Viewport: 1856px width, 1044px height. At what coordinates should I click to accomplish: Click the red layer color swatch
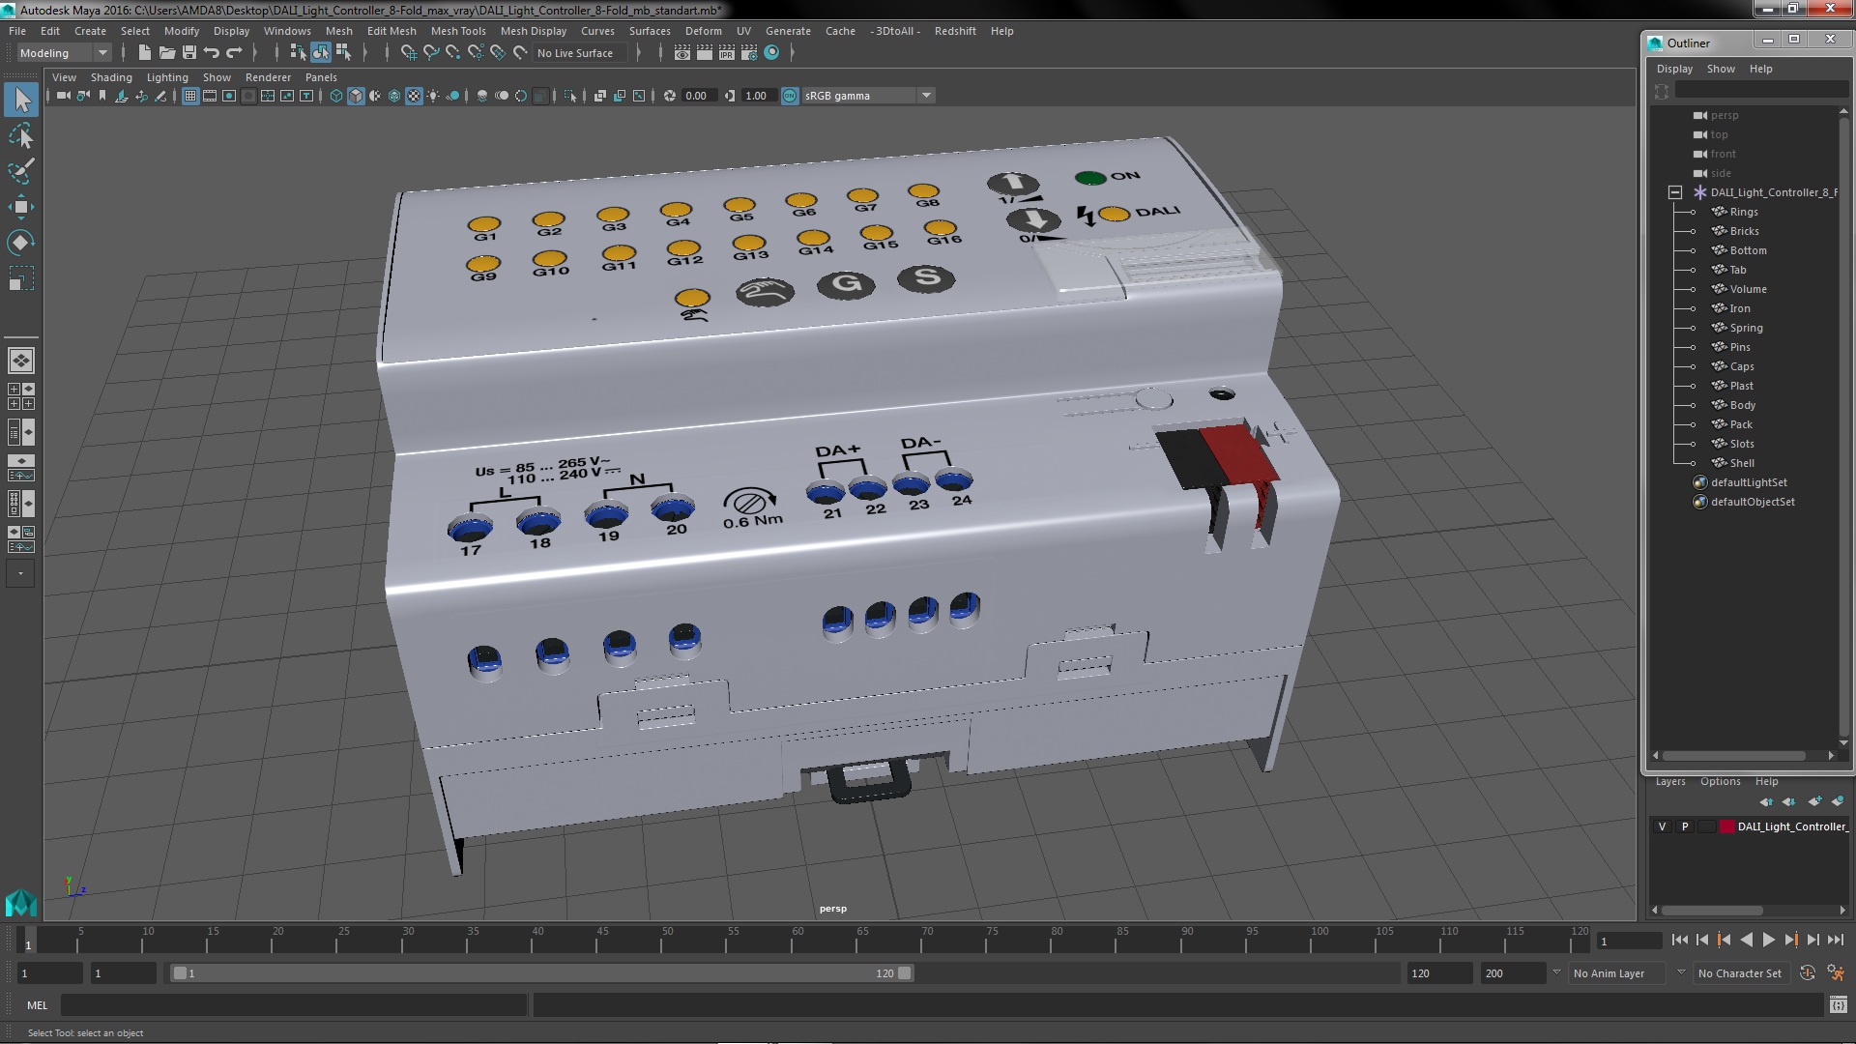[x=1726, y=826]
